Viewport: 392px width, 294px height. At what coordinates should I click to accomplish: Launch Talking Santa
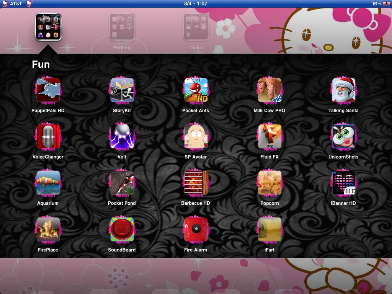(x=343, y=90)
